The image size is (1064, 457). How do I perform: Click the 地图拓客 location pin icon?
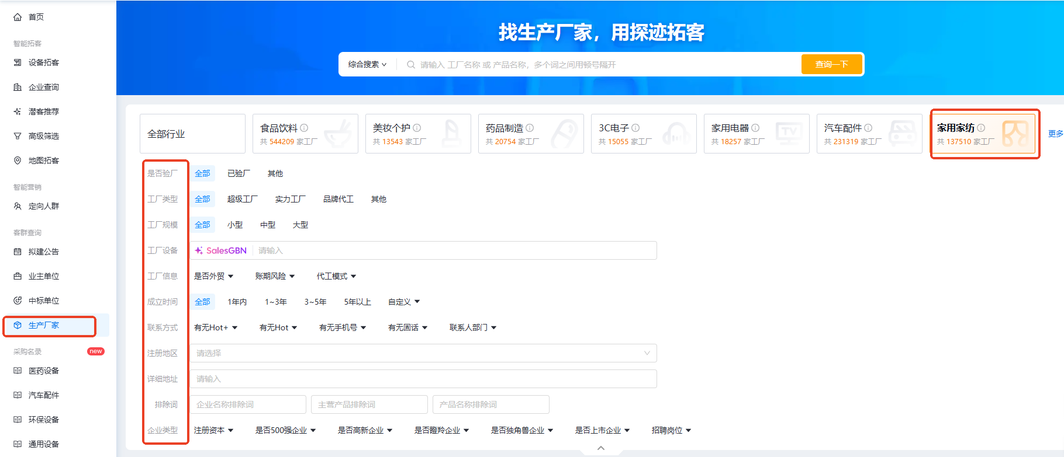(18, 161)
